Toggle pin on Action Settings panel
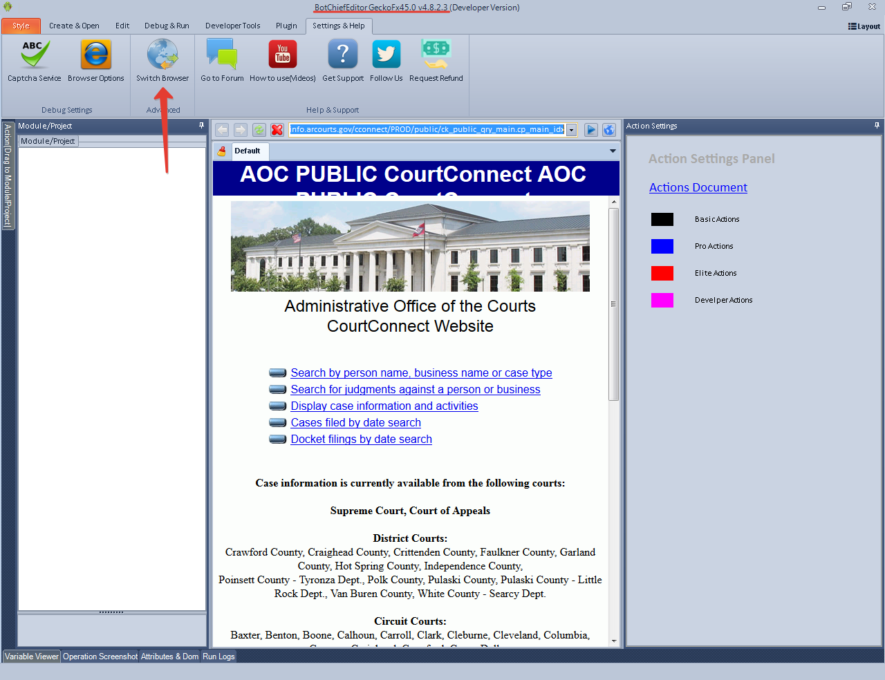Viewport: 885px width, 680px height. tap(877, 126)
